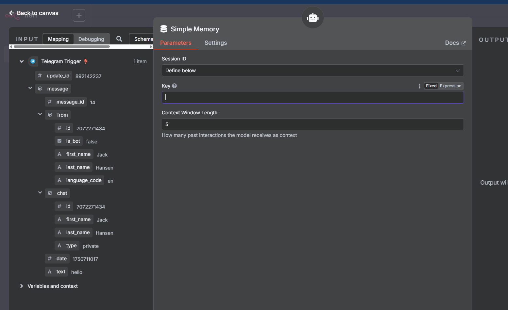The width and height of the screenshot is (508, 310).
Task: Open the three-dot options menu beside Key
Action: [x=419, y=86]
